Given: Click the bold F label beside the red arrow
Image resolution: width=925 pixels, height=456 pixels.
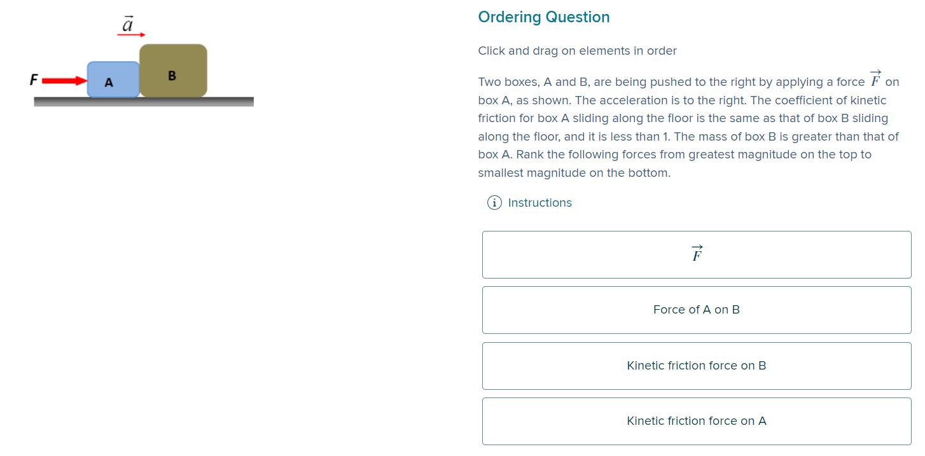Looking at the screenshot, I should (x=33, y=79).
